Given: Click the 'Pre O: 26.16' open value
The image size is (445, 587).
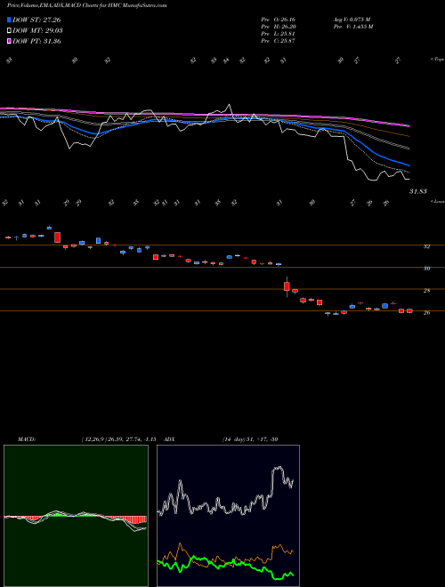Looking at the screenshot, I should point(278,20).
